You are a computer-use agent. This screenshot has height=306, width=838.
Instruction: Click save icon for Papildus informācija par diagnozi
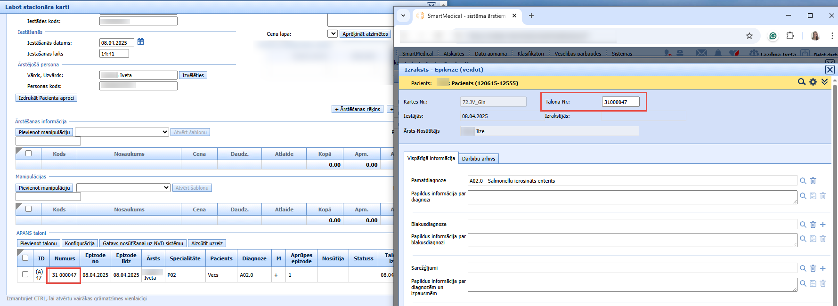click(x=813, y=196)
